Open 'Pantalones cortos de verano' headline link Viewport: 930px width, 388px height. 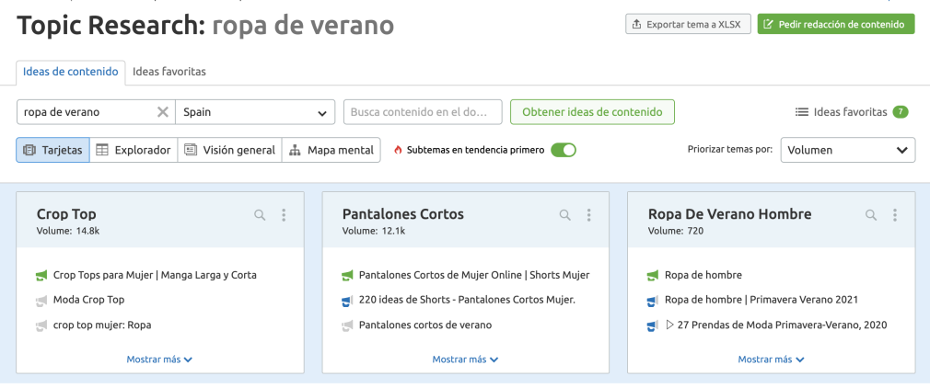pyautogui.click(x=424, y=325)
